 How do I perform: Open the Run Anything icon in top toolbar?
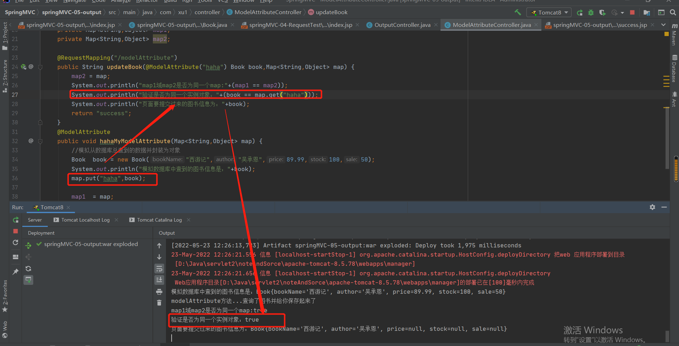[x=661, y=12]
